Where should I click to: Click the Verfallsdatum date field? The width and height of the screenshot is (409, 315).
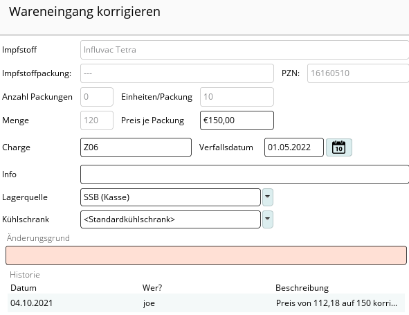[294, 147]
